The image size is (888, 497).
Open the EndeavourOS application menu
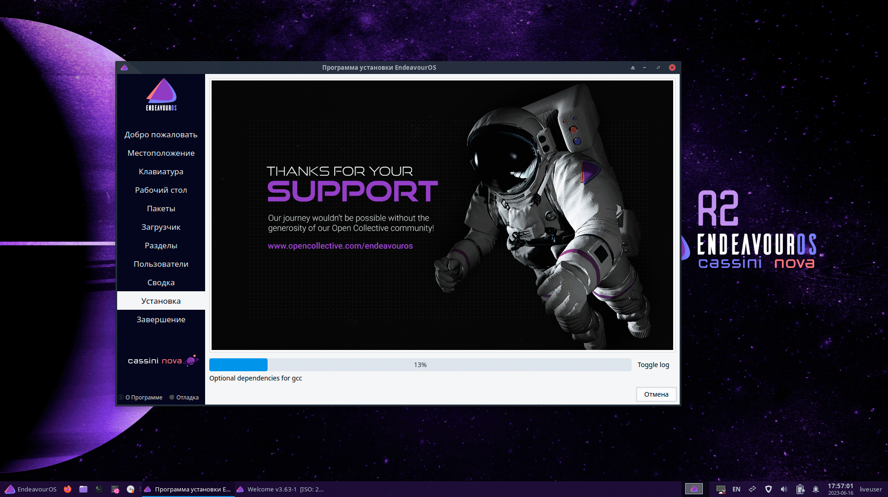click(x=31, y=489)
